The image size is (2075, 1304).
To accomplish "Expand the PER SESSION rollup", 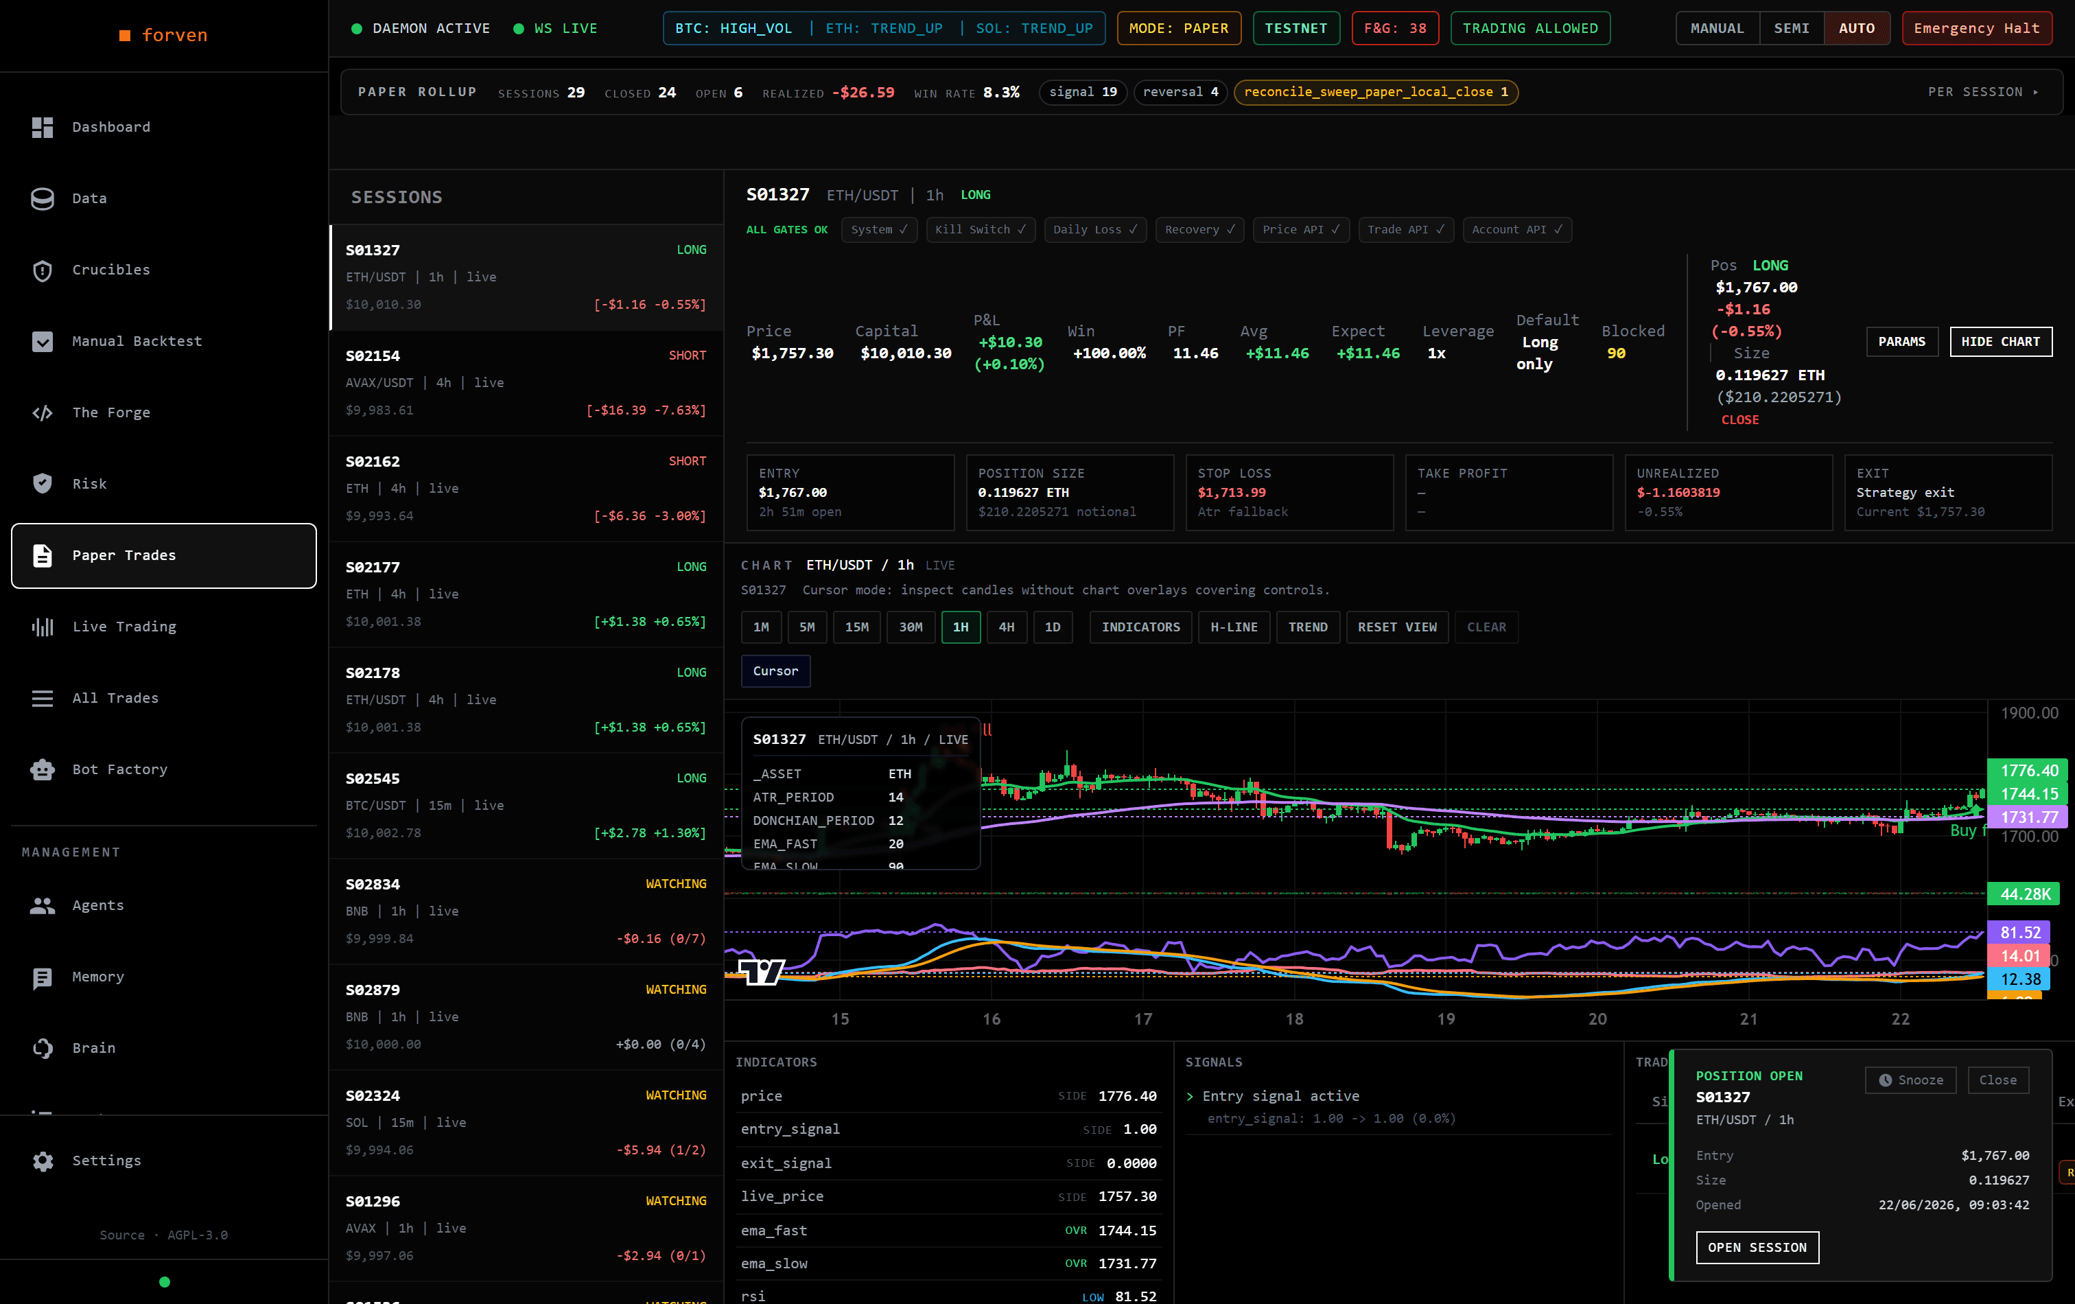I will (1984, 92).
